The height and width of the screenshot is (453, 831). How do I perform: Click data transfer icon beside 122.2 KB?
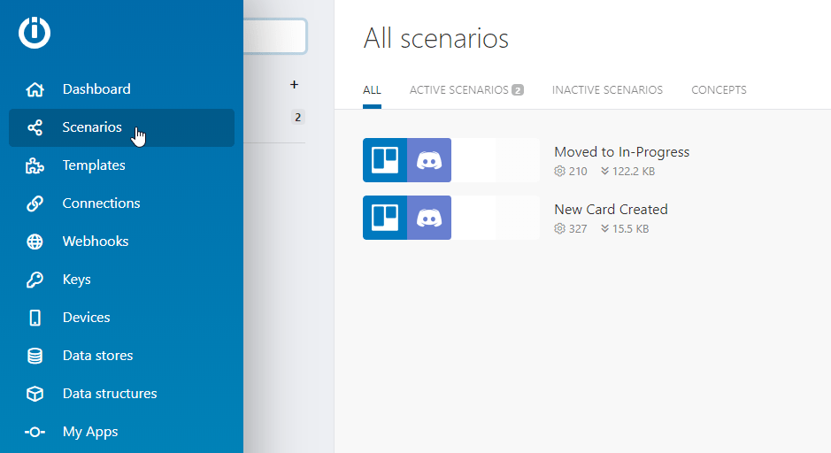coord(604,171)
